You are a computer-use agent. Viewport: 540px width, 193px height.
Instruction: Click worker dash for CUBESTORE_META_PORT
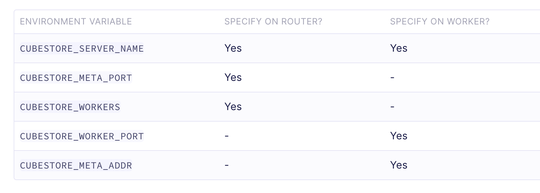pos(392,78)
